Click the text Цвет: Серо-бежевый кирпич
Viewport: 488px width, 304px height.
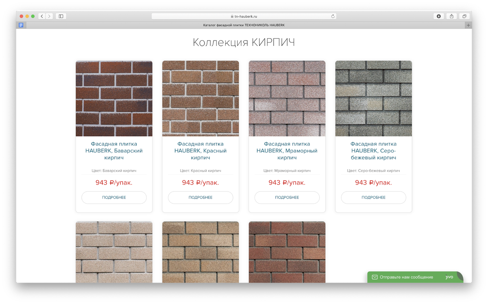coord(373,171)
